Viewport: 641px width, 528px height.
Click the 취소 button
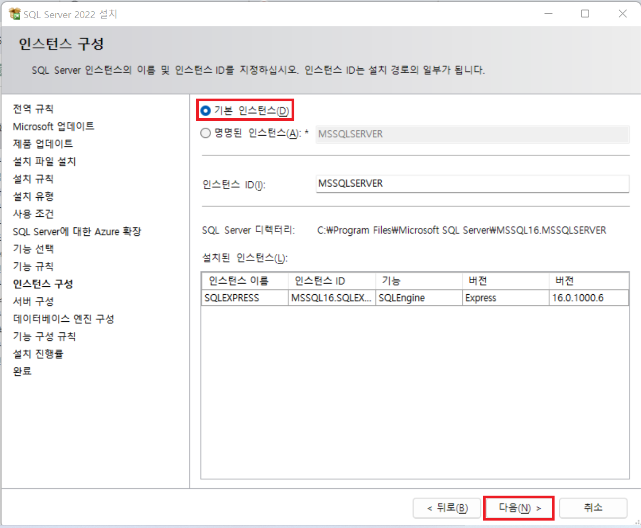click(593, 508)
